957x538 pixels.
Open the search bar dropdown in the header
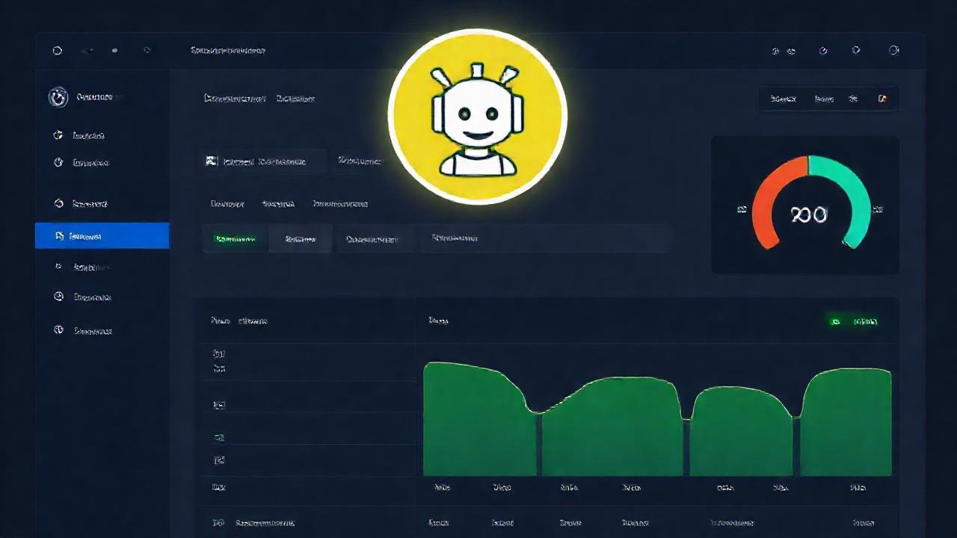[x=262, y=161]
